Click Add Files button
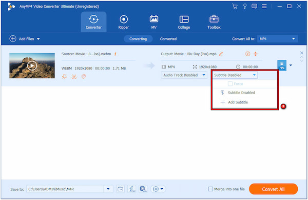The height and width of the screenshot is (200, 308). click(x=22, y=39)
